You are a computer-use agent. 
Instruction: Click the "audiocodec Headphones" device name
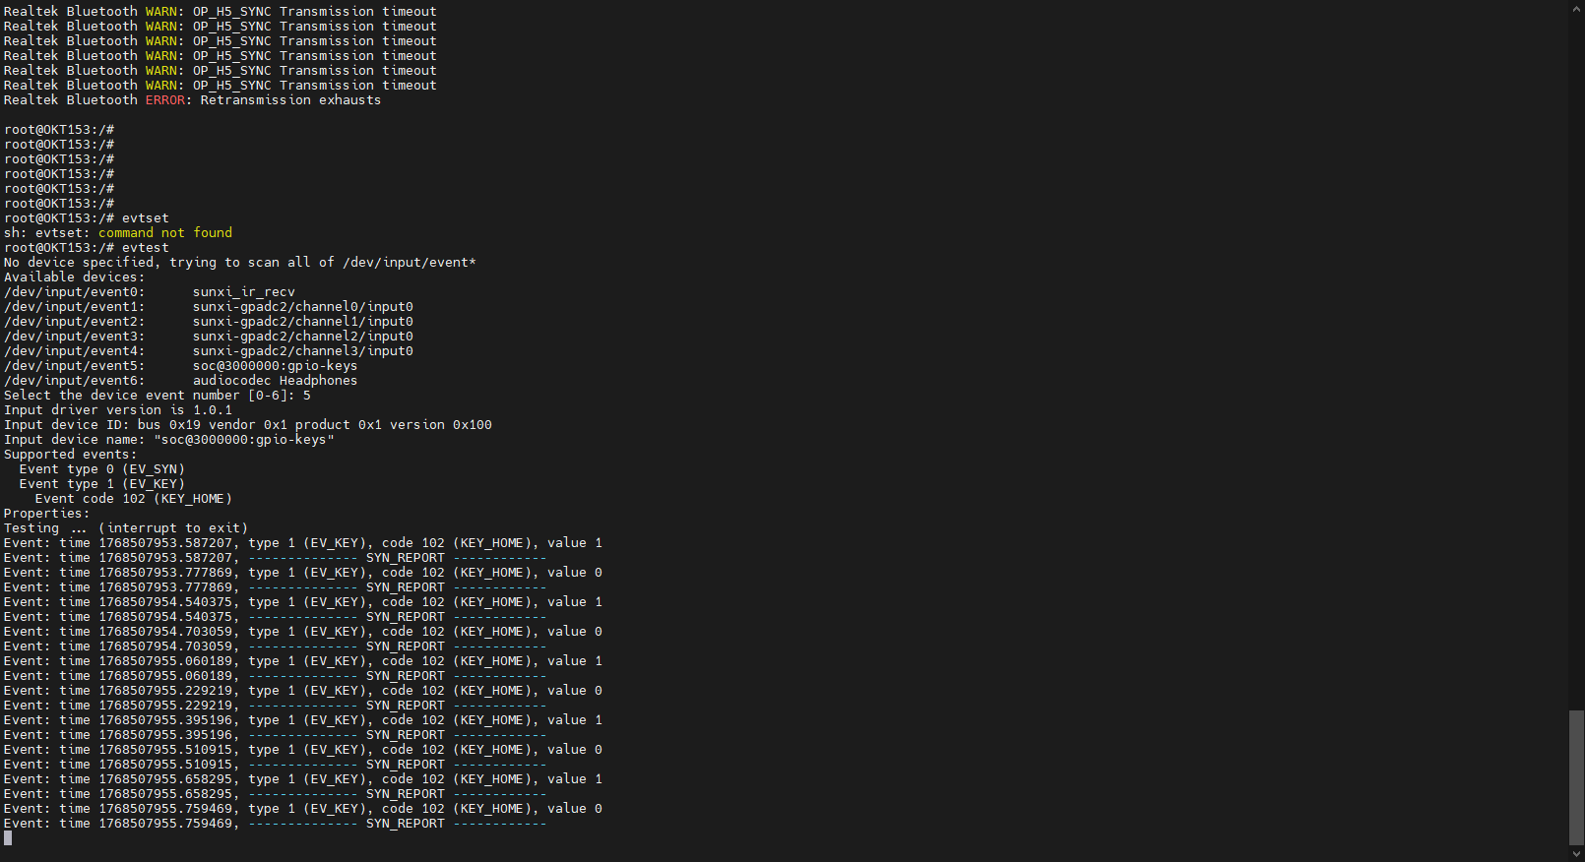point(275,381)
